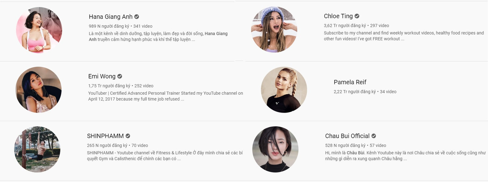Open the SHINPHAMM channel title link

[x=105, y=136]
